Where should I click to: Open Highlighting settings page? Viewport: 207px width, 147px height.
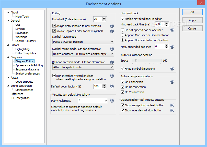pos(22,49)
